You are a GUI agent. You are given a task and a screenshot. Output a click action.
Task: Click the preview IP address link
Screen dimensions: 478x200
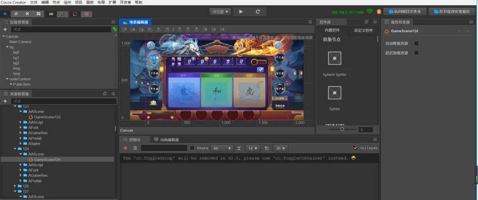[347, 12]
